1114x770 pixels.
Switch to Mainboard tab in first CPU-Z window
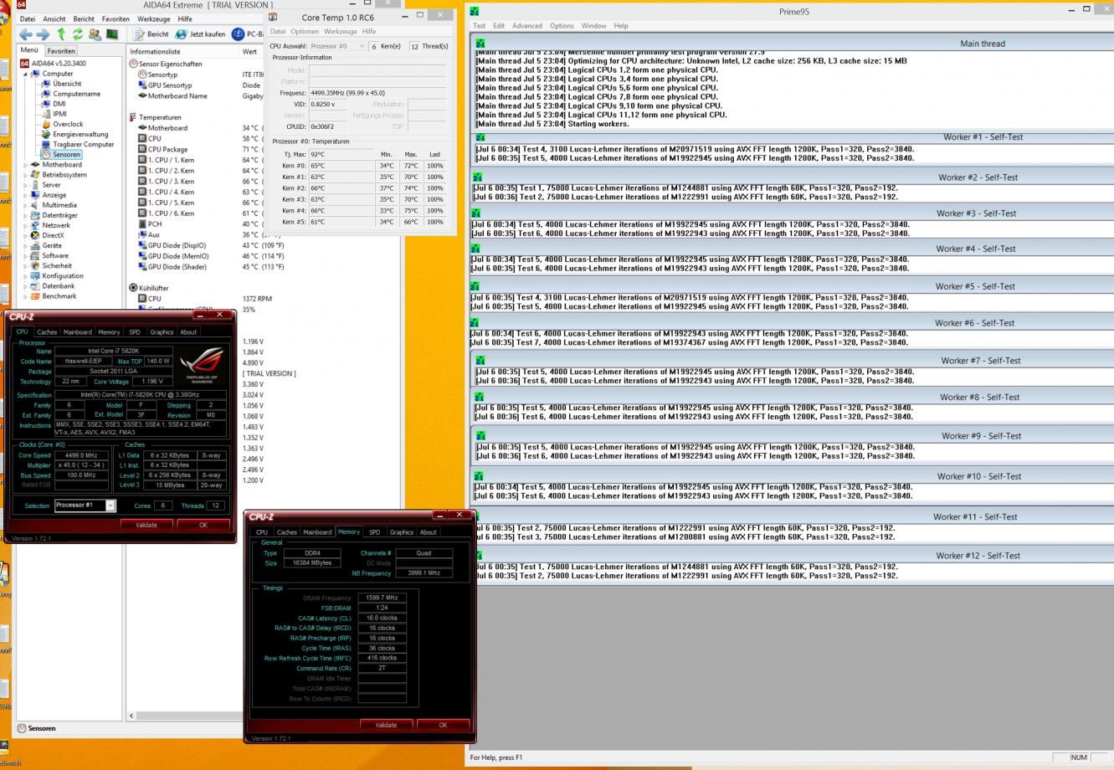pyautogui.click(x=78, y=332)
